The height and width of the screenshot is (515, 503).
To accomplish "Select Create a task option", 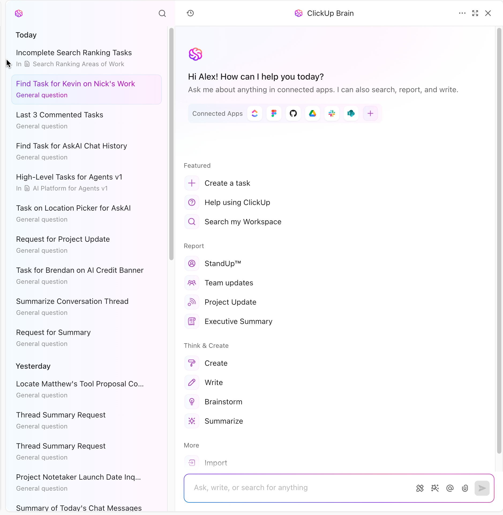I will point(227,183).
